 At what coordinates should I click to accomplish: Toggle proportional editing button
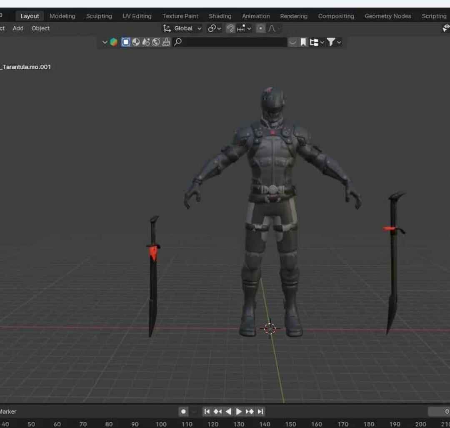(x=260, y=28)
